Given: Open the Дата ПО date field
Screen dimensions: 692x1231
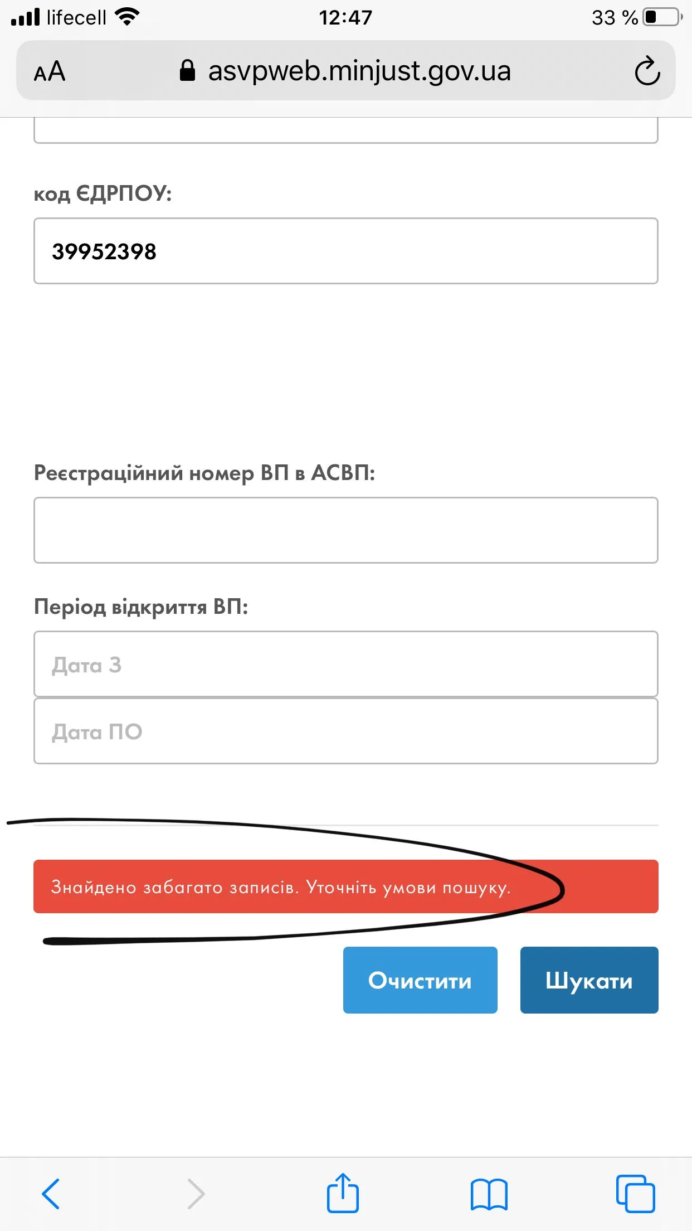Looking at the screenshot, I should click(x=345, y=731).
